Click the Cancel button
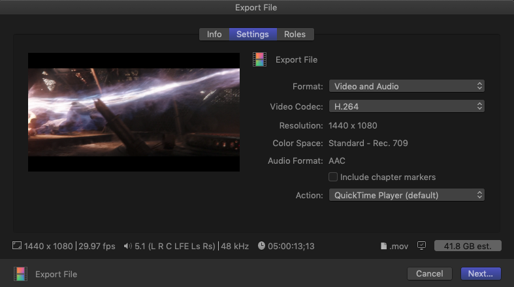This screenshot has width=514, height=287. pyautogui.click(x=430, y=273)
